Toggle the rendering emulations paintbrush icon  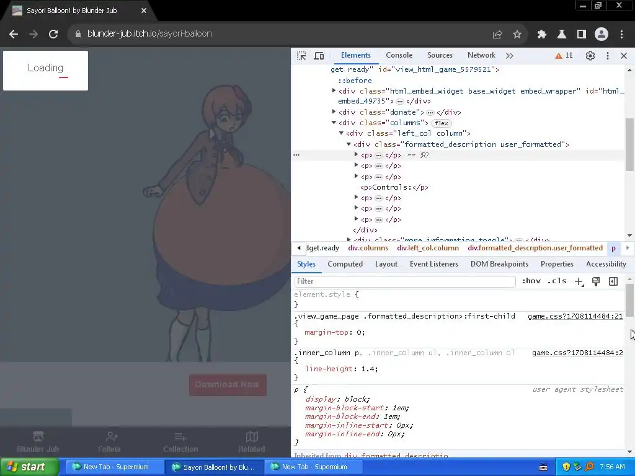tap(596, 281)
